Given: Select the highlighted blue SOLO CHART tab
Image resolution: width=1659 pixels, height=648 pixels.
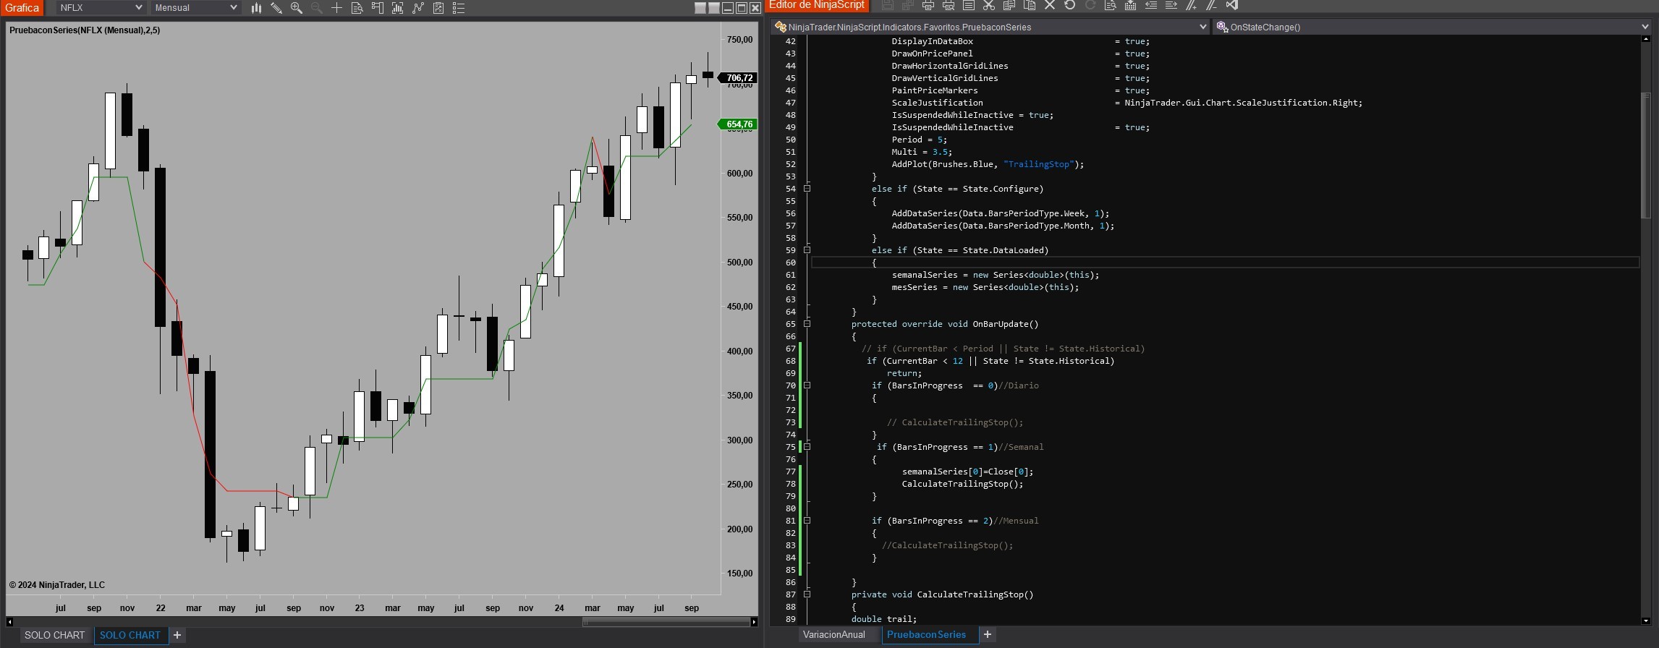Looking at the screenshot, I should click(130, 635).
